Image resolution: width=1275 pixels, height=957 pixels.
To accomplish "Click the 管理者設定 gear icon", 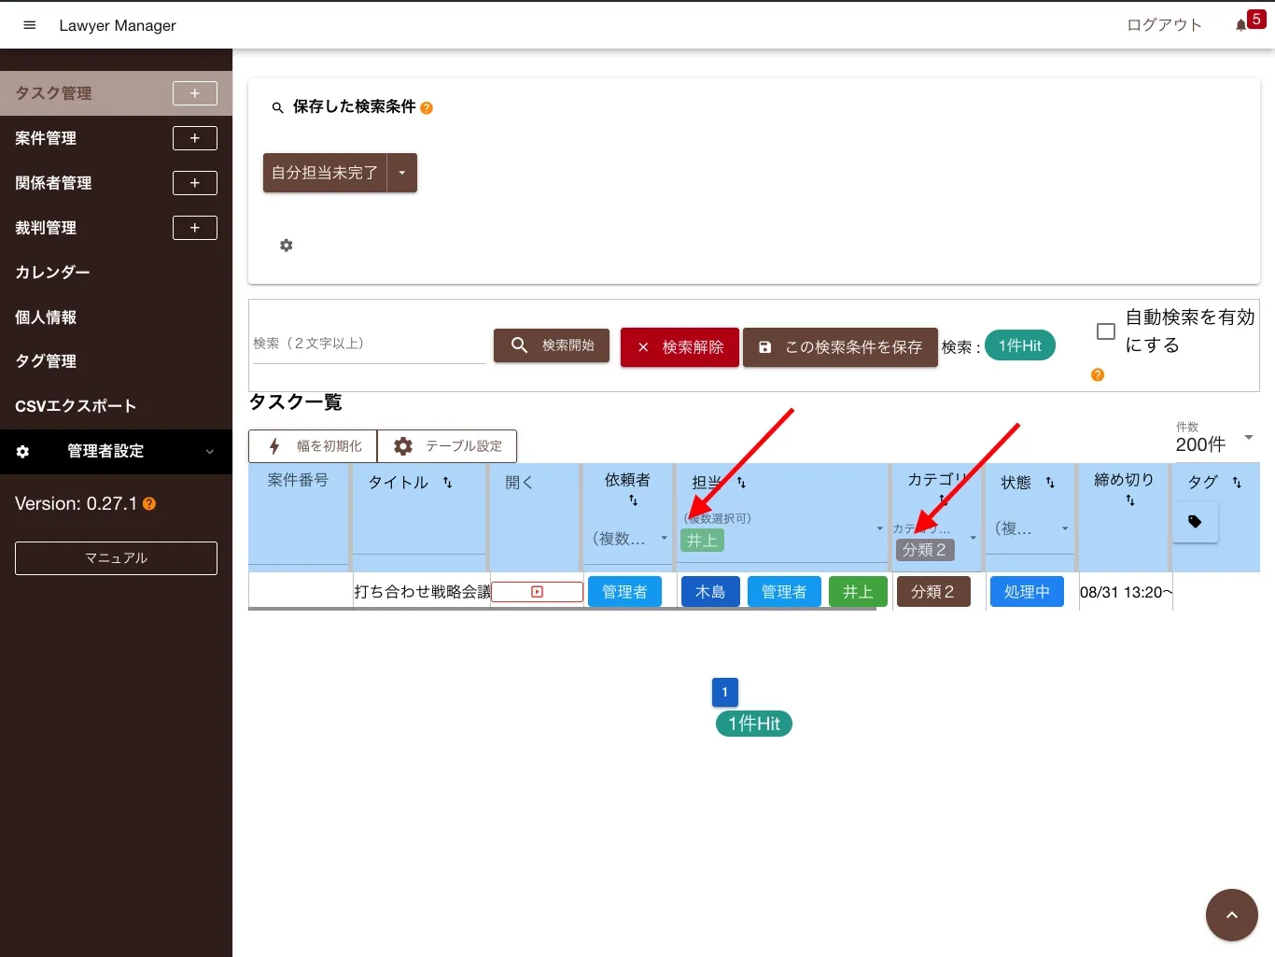I will [22, 452].
